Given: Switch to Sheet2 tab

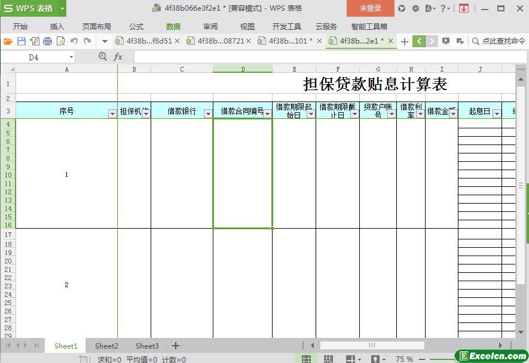Looking at the screenshot, I should [x=106, y=346].
